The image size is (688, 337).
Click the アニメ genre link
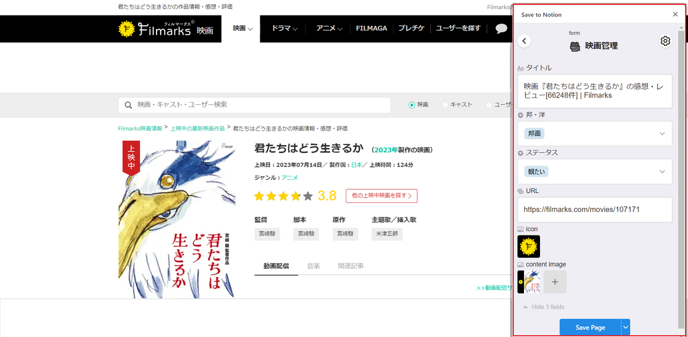290,178
